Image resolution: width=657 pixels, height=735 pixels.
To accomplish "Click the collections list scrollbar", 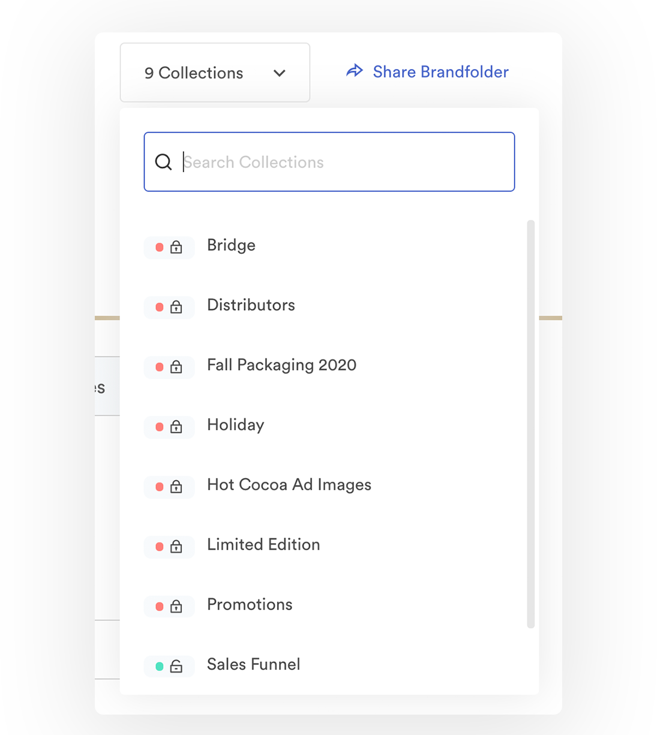I will [x=531, y=424].
